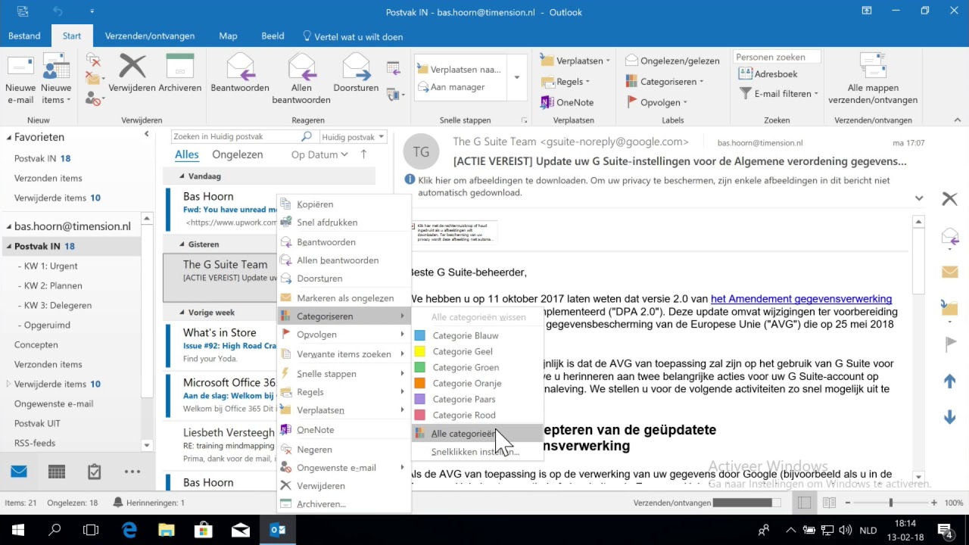969x545 pixels.
Task: Select Alle categorieën in submenu
Action: (477, 434)
